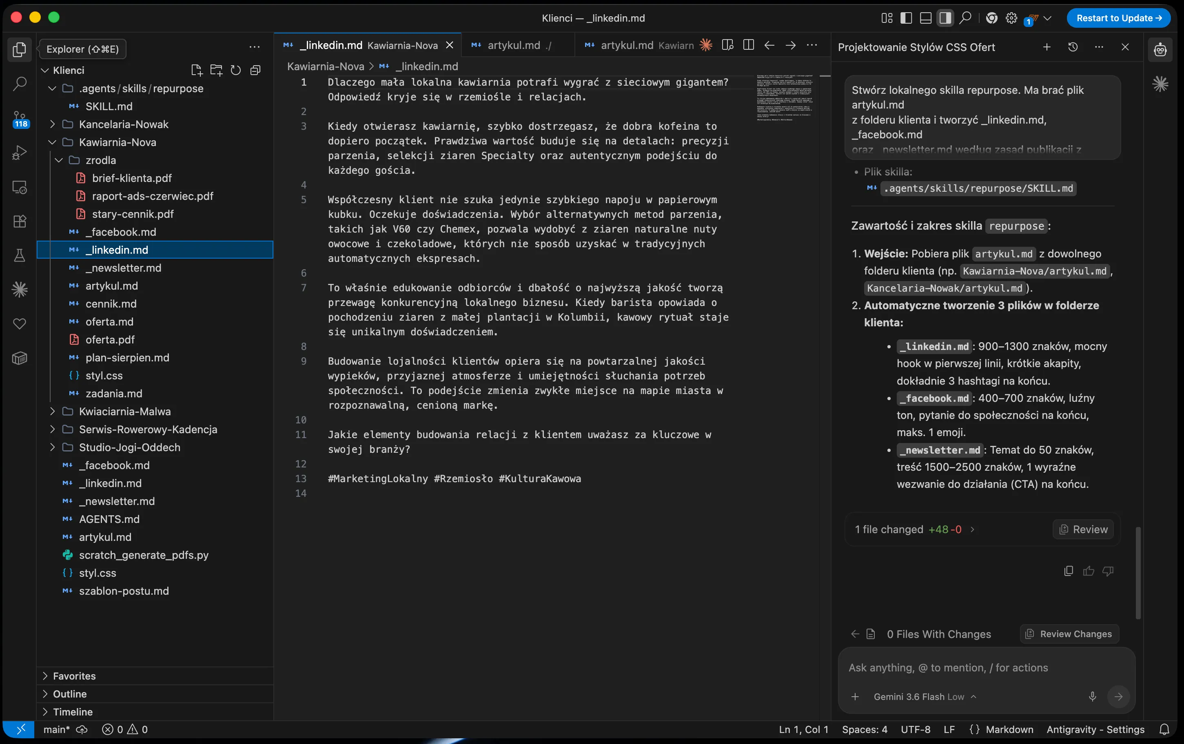Image resolution: width=1184 pixels, height=744 pixels.
Task: Open preview to the side for _linkedin.md
Action: pos(727,45)
